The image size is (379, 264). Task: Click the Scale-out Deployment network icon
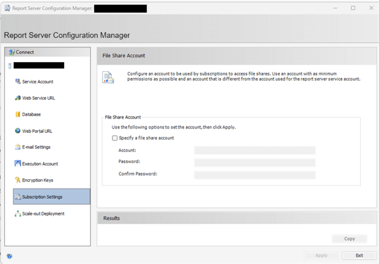coord(18,213)
